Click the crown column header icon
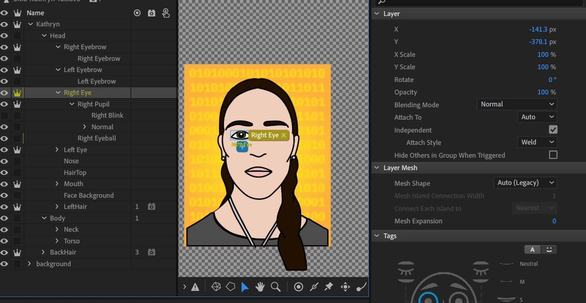The image size is (586, 303). pyautogui.click(x=17, y=13)
